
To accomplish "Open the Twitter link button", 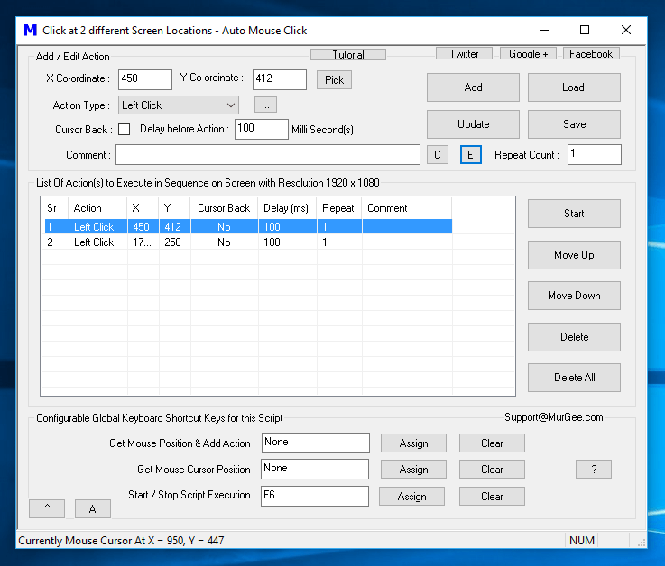I will point(464,54).
